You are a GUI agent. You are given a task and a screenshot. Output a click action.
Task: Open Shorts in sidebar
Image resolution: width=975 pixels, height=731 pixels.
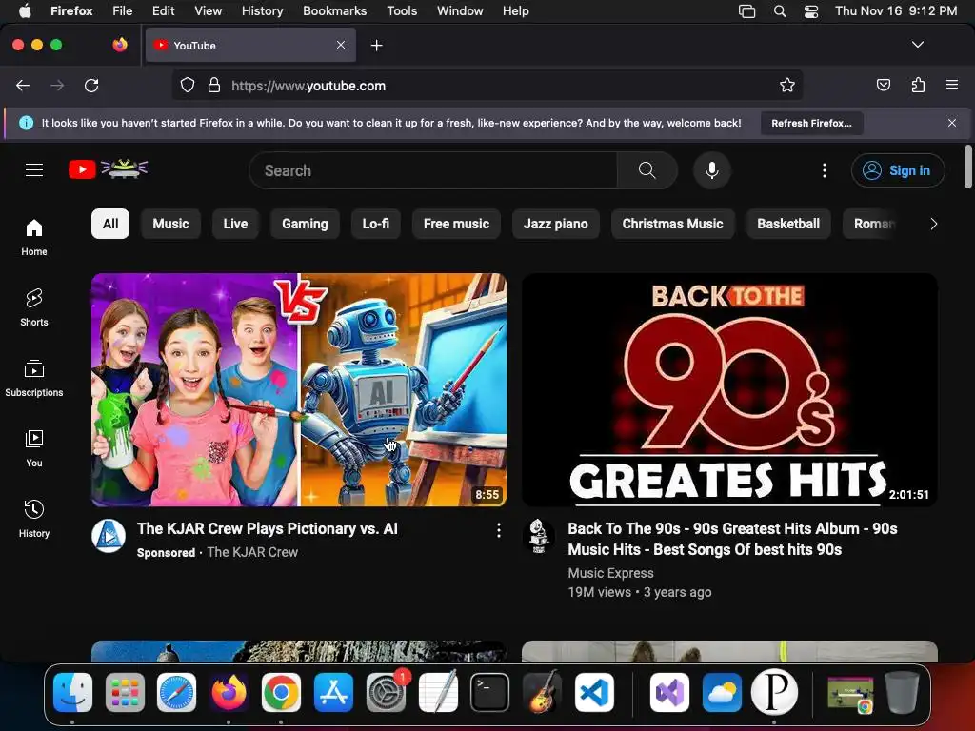click(x=34, y=307)
